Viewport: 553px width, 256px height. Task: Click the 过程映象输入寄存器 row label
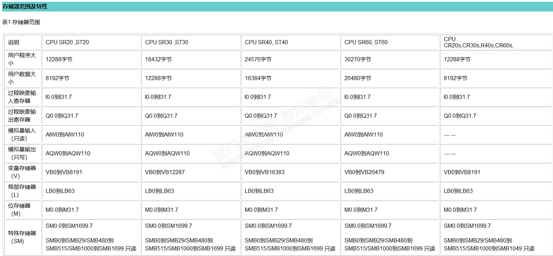(x=22, y=97)
